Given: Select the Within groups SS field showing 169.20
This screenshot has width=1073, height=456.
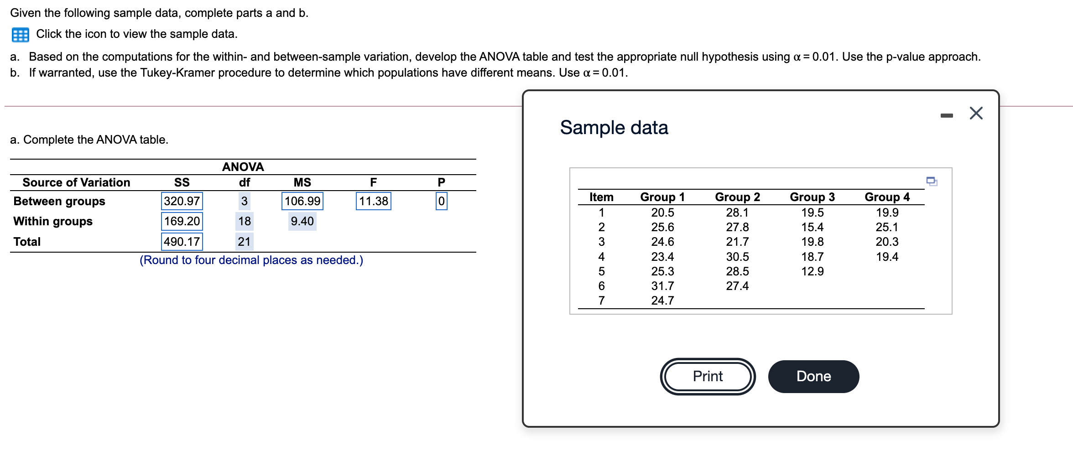Looking at the screenshot, I should (x=181, y=222).
